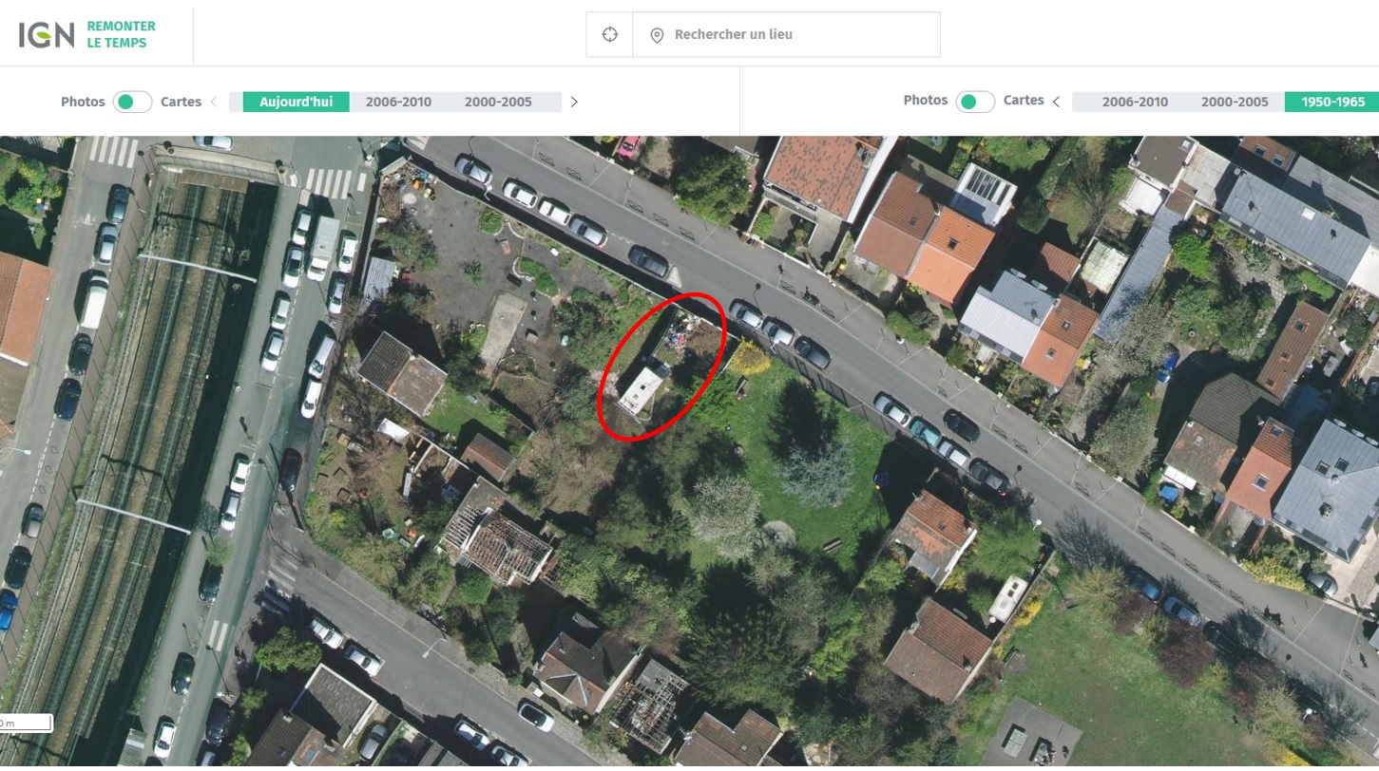Click the right Photos label
Viewport: 1379px width, 771px height.
click(926, 100)
